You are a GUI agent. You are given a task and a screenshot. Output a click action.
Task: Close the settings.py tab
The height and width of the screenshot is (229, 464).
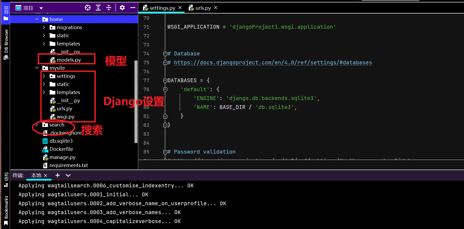(x=180, y=8)
